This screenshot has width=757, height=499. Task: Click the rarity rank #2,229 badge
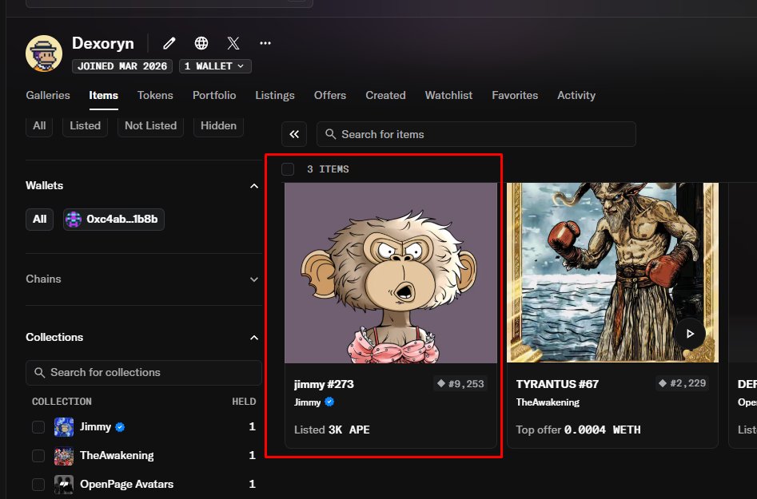click(682, 383)
